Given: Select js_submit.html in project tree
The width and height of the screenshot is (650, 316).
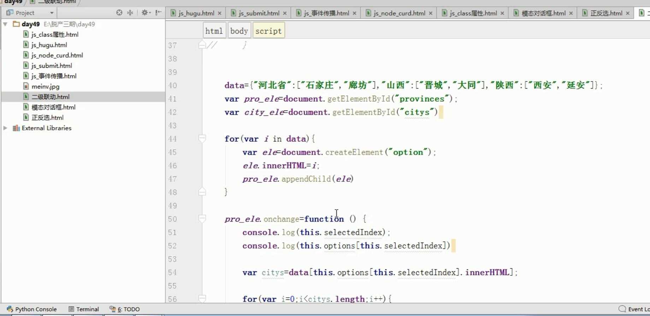Looking at the screenshot, I should click(x=52, y=66).
